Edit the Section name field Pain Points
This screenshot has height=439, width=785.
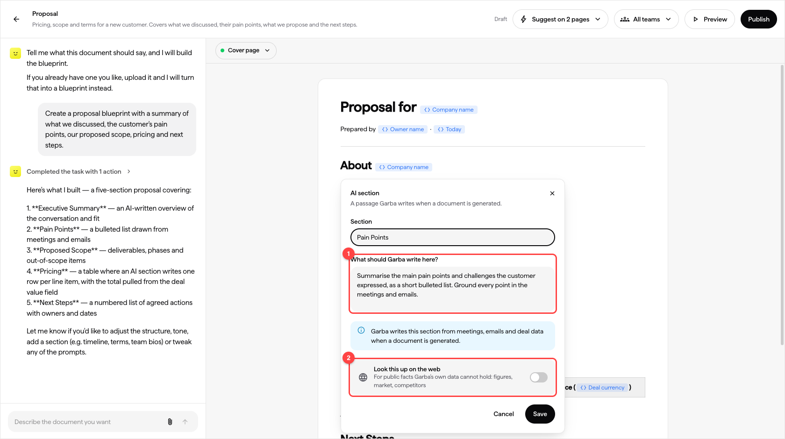click(x=453, y=237)
